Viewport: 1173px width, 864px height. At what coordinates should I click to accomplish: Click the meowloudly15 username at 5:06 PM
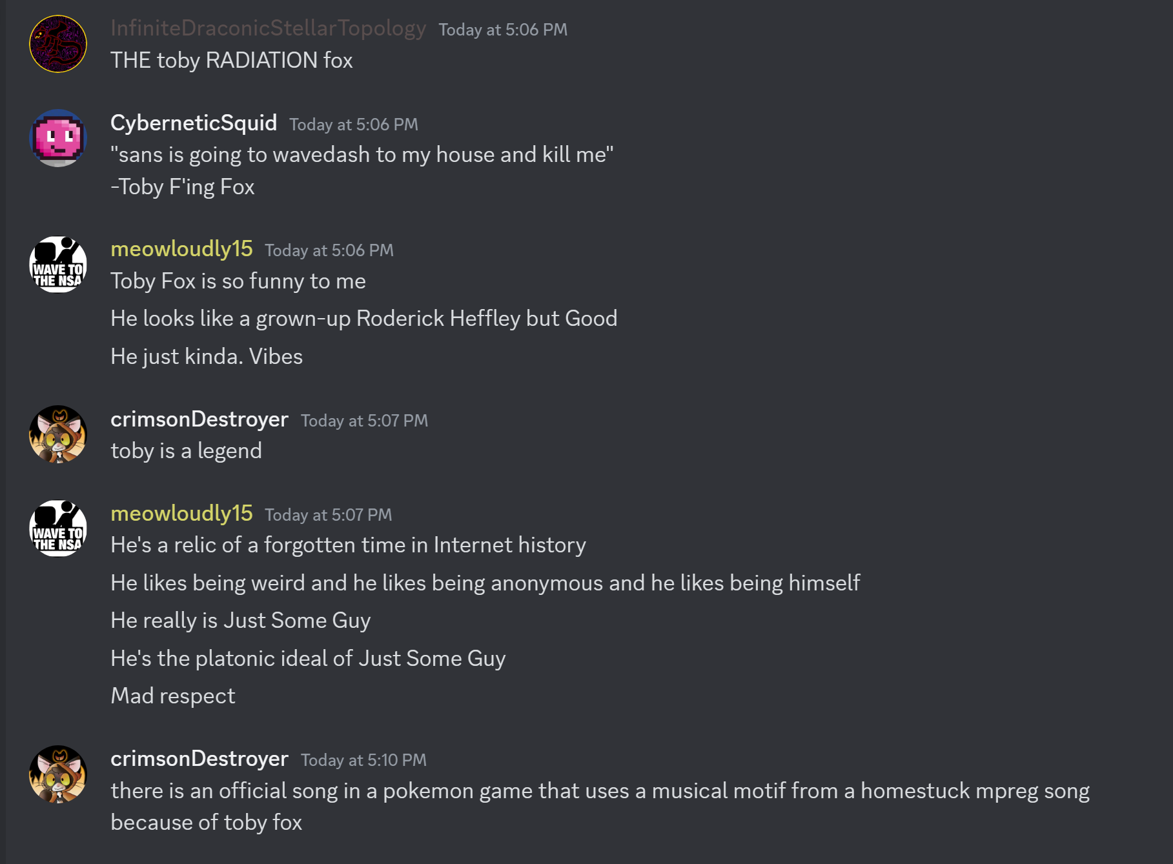click(x=181, y=249)
